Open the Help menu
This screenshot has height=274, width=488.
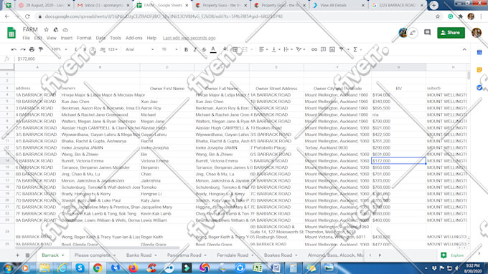pyautogui.click(x=151, y=38)
